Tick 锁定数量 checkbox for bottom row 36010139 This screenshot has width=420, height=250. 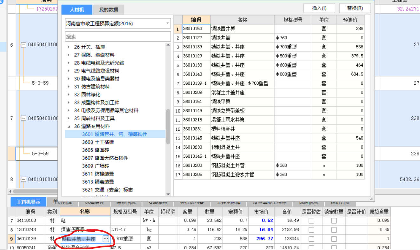point(334,239)
